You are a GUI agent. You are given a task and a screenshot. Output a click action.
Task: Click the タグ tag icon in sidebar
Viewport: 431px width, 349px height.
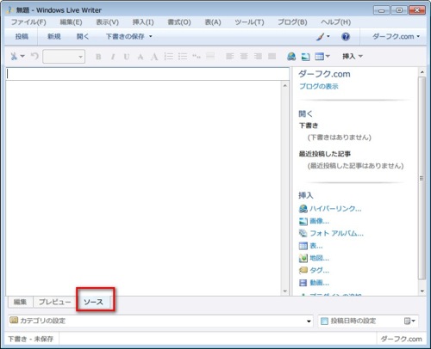(303, 270)
